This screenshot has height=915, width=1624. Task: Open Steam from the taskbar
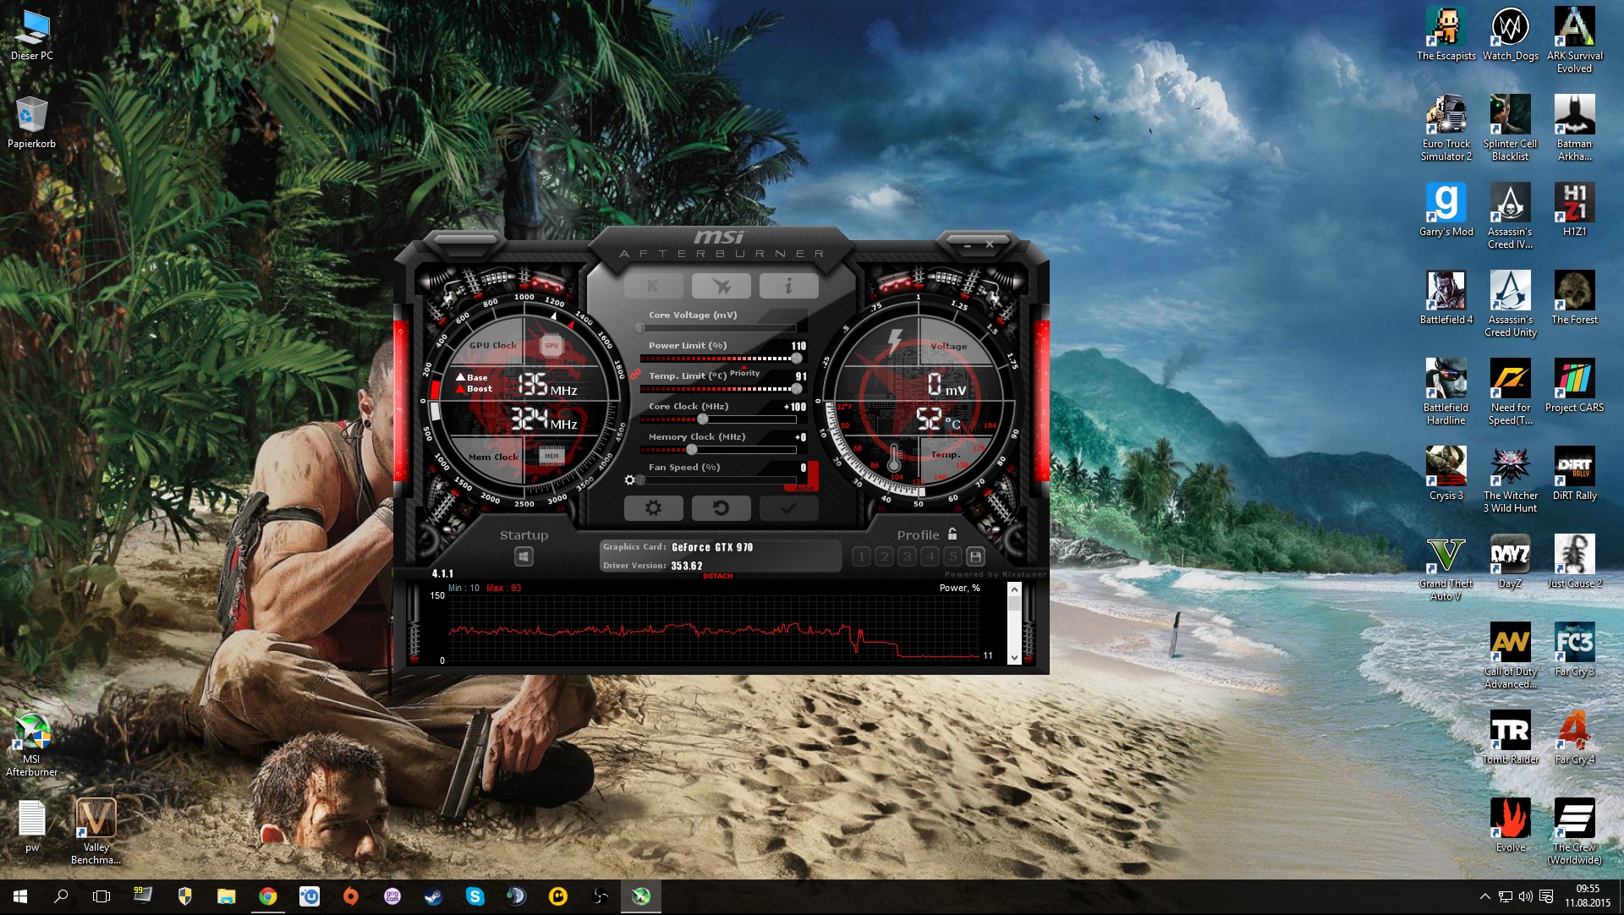433,896
